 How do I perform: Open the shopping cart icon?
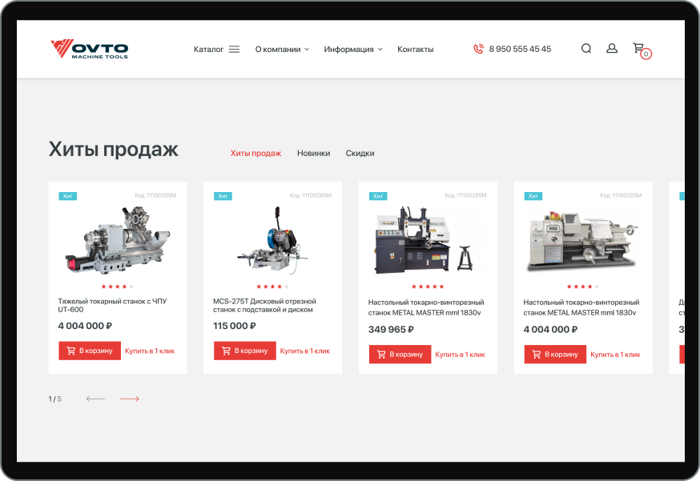[x=642, y=50]
